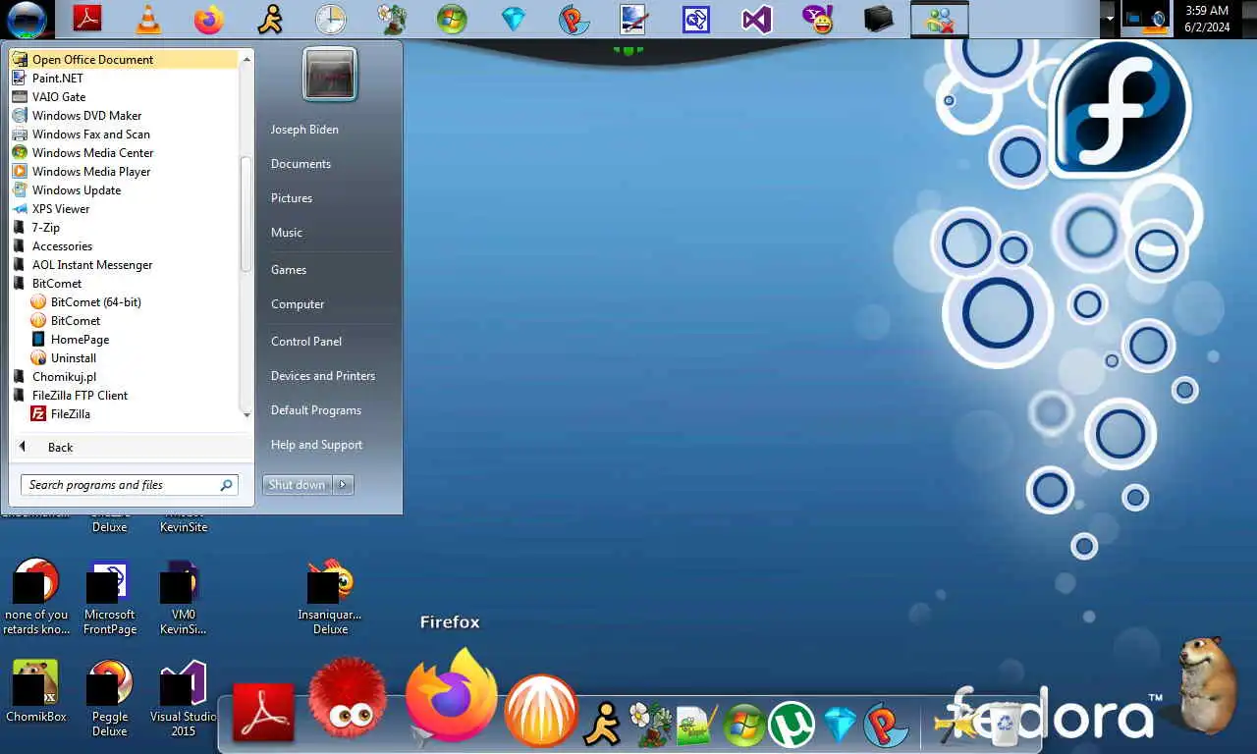
Task: Click the Windows flag orb in the dock
Action: 744,725
